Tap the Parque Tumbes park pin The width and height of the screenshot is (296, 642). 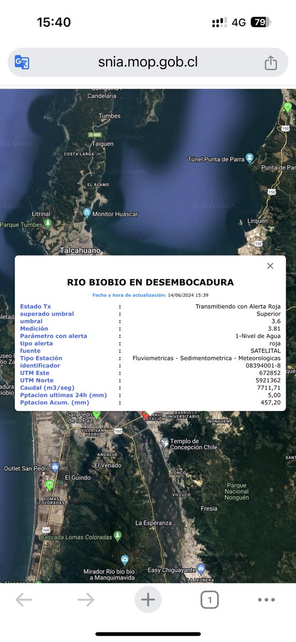pyautogui.click(x=48, y=223)
